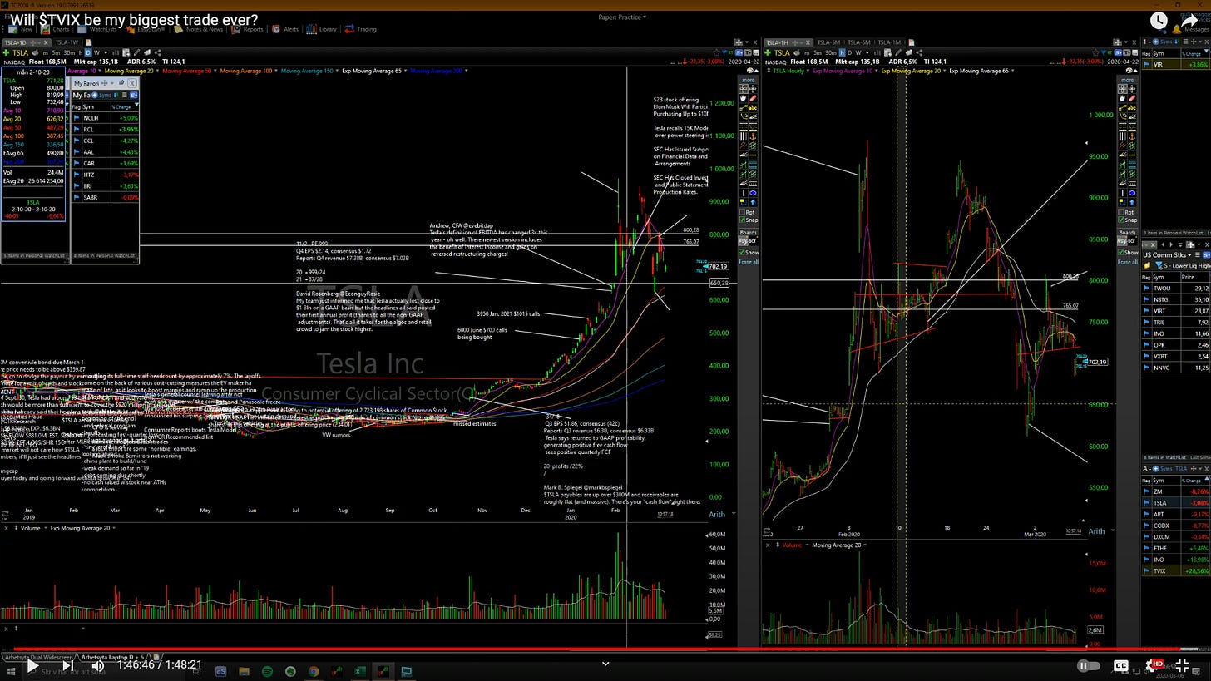Select the eraser tool on the right drawing toolbar
This screenshot has height=681, width=1211.
point(1132,98)
